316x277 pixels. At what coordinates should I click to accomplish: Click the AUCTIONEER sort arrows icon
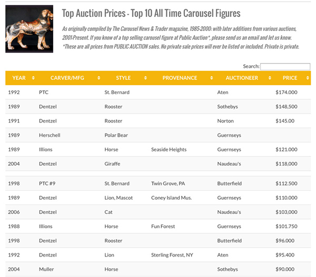tap(270, 78)
